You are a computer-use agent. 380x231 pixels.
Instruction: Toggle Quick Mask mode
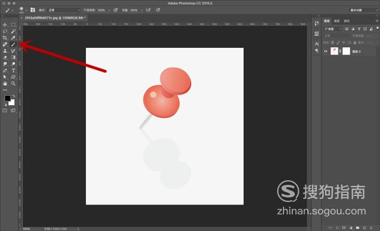(5, 110)
